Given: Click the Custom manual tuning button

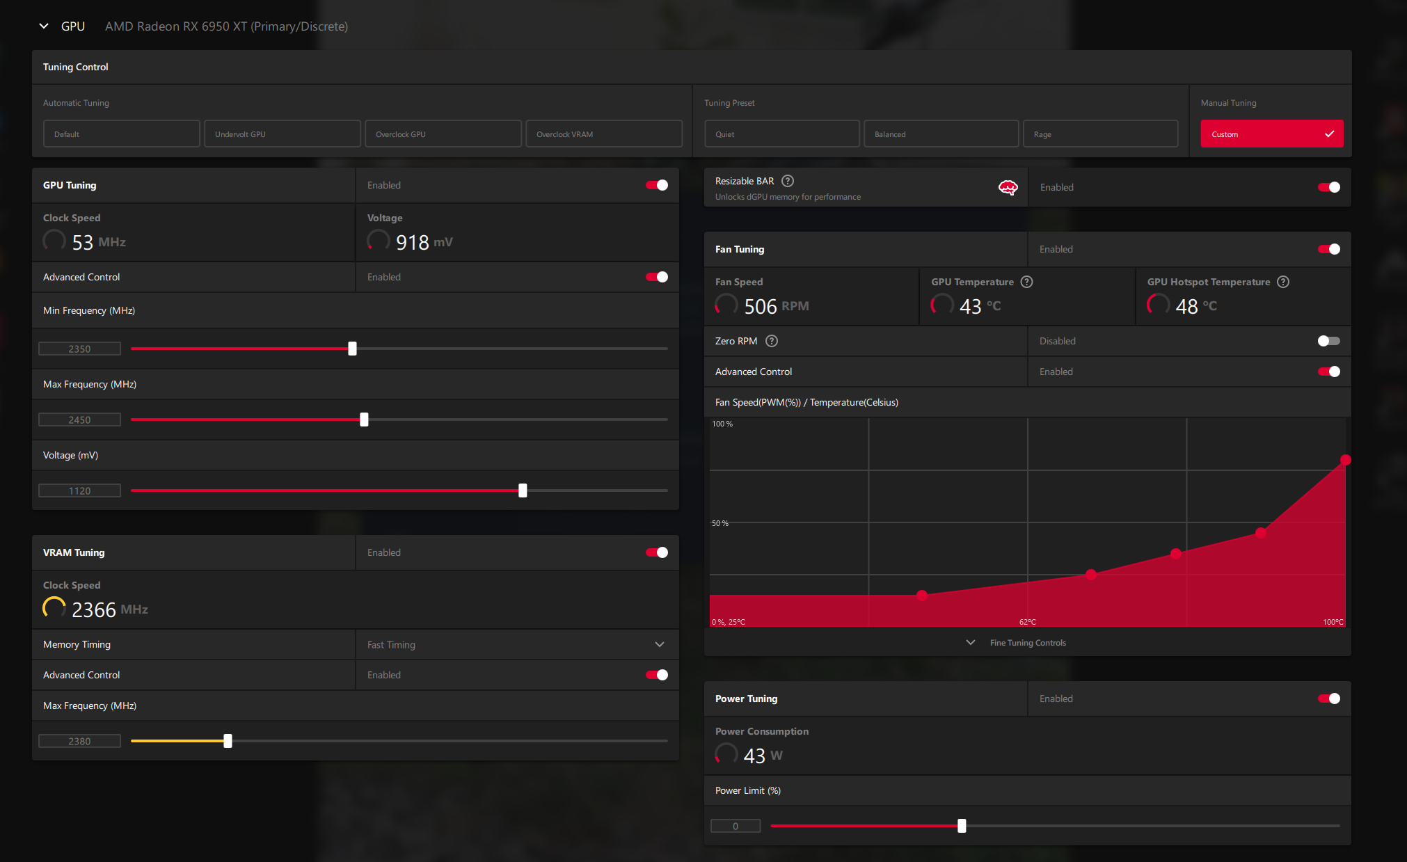Looking at the screenshot, I should click(1272, 134).
